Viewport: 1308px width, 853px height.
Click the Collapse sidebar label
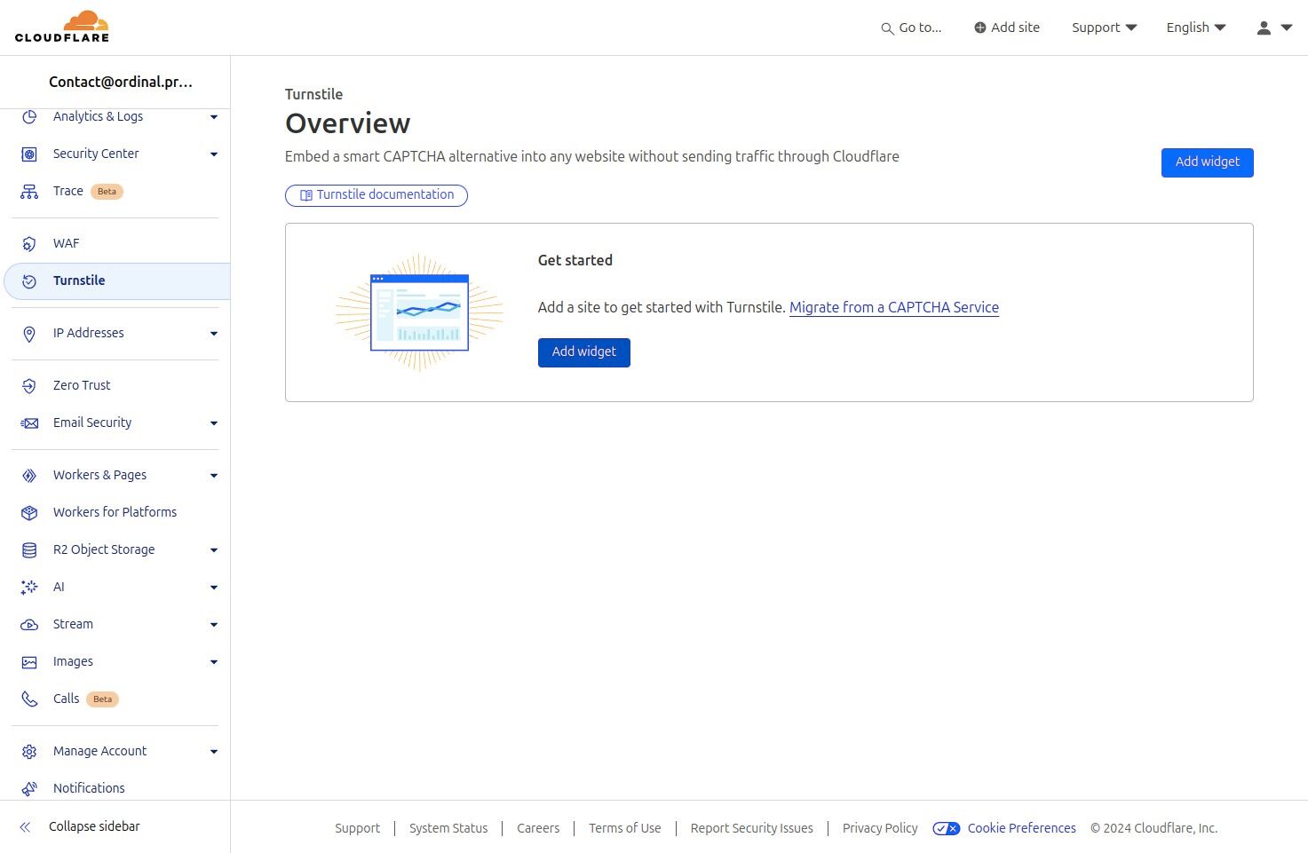coord(94,826)
